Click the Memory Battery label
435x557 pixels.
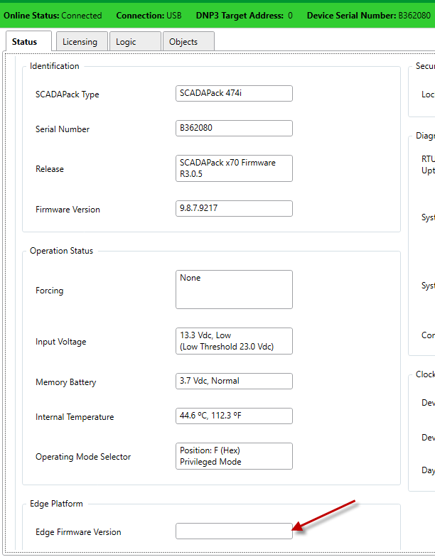pyautogui.click(x=65, y=382)
